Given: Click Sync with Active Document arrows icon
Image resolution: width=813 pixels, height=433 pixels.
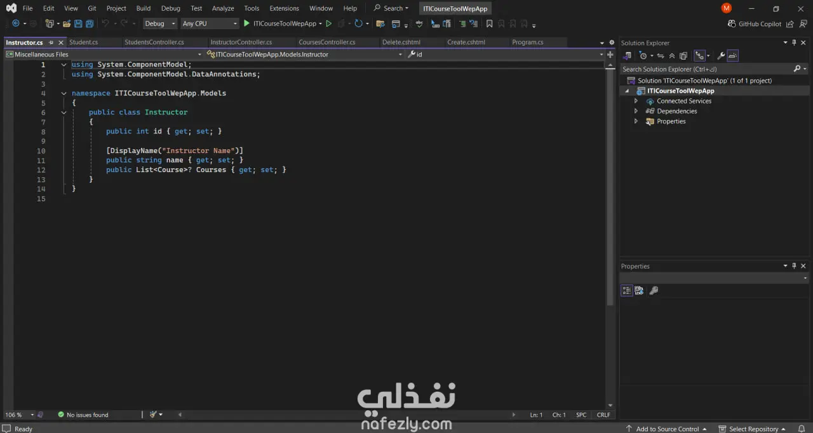Looking at the screenshot, I should [x=661, y=56].
